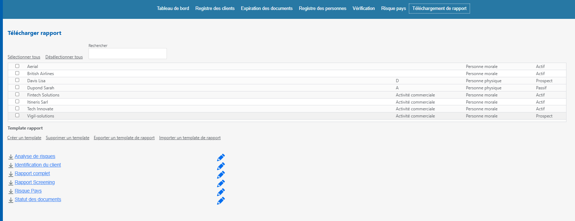
Task: Switch to Registre des personnes
Action: (322, 8)
